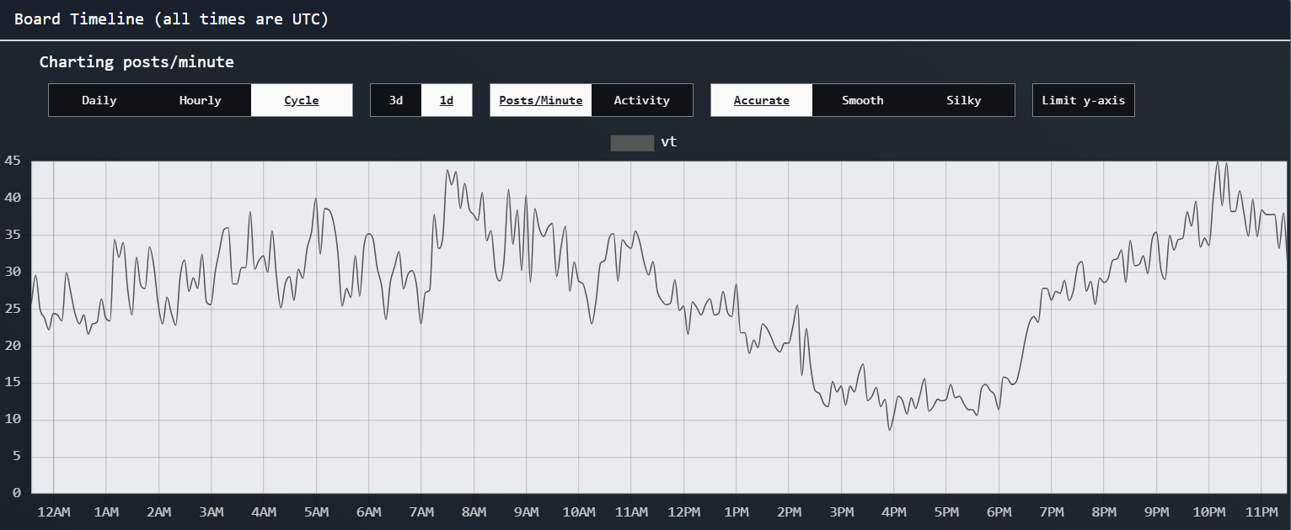Click the Limit y-axis button
This screenshot has height=530, width=1291.
coord(1083,100)
